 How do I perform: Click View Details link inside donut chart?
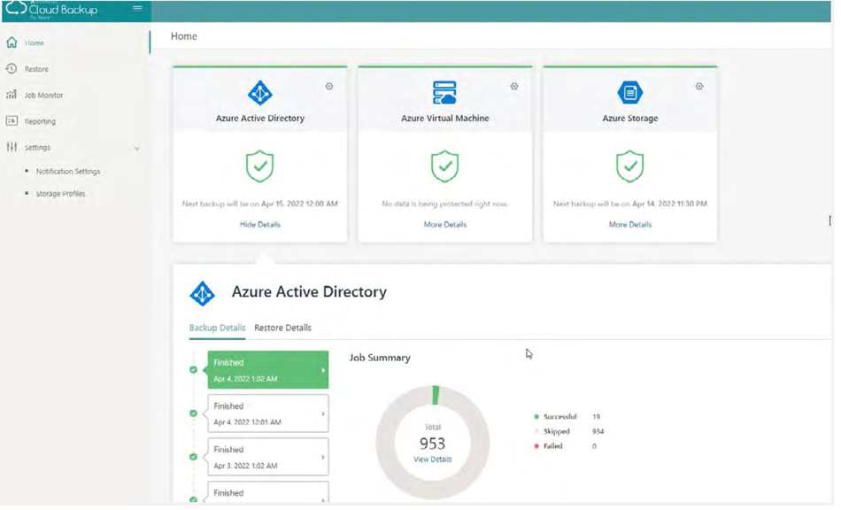coord(434,460)
